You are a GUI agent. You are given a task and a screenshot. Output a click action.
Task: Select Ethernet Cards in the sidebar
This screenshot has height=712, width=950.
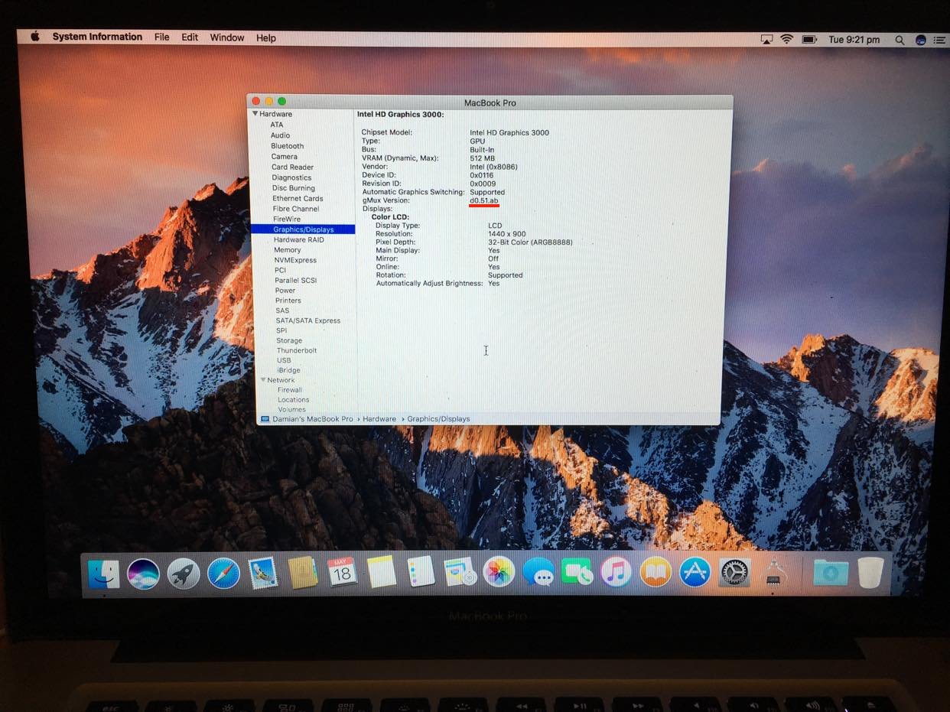(x=298, y=198)
